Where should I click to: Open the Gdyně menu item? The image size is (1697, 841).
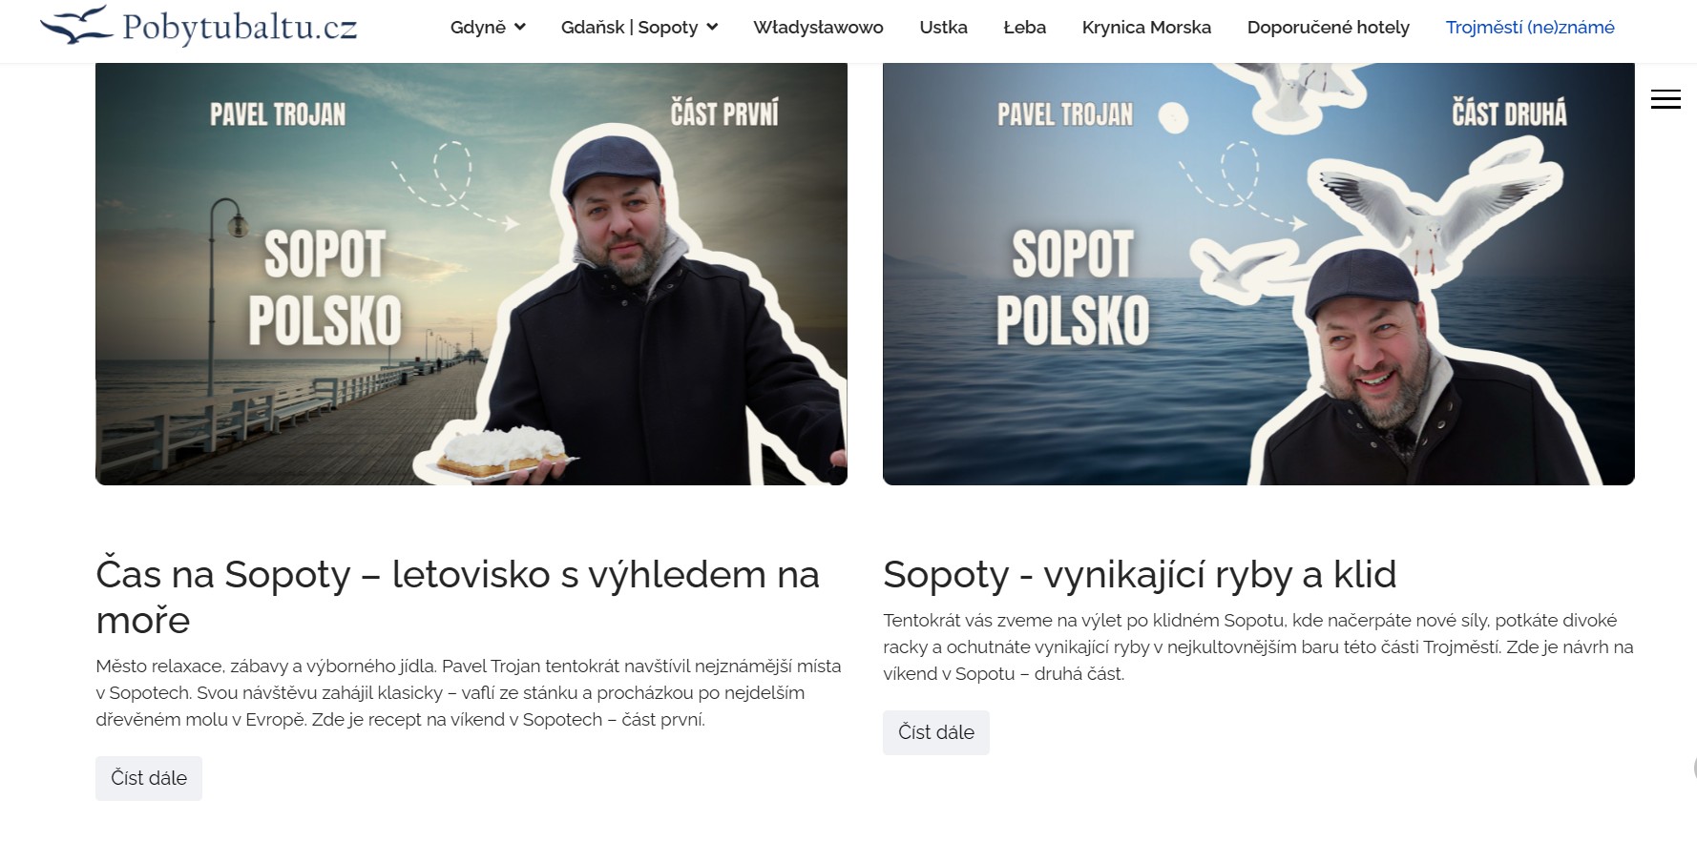[478, 28]
